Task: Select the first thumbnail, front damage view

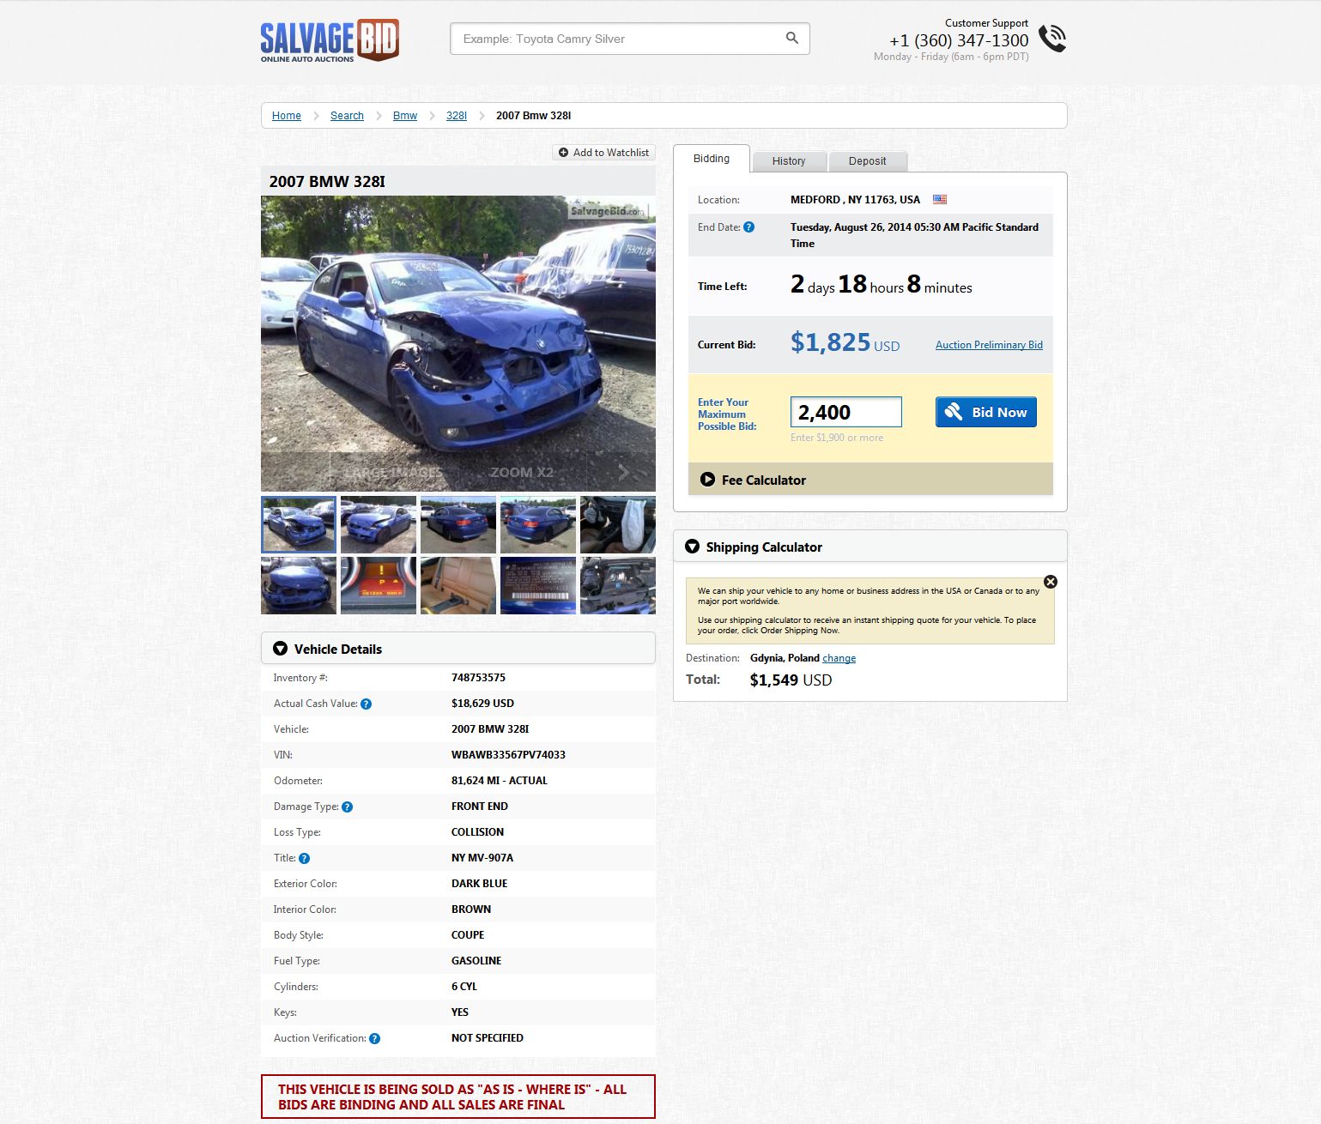Action: tap(299, 524)
